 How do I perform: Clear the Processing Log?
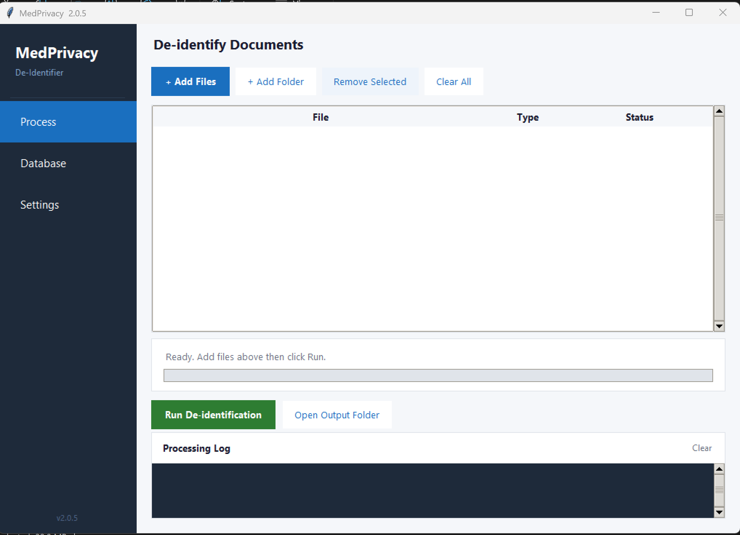pyautogui.click(x=701, y=448)
